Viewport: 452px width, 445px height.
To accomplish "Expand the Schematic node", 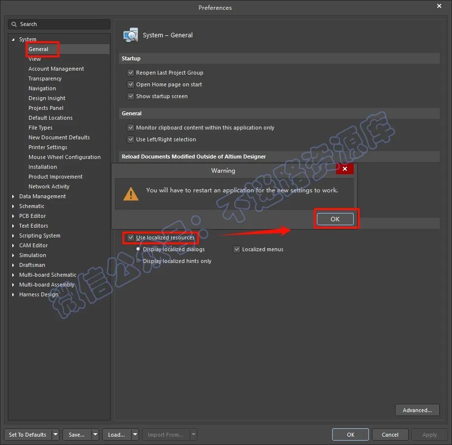I will coord(13,207).
